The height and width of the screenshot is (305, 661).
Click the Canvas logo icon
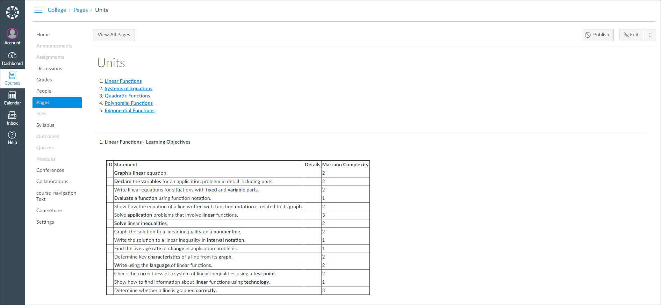[12, 12]
